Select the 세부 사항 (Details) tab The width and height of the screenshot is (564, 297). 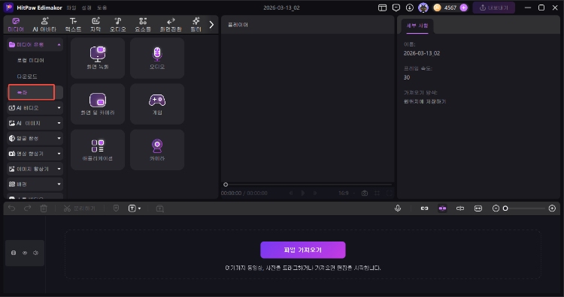click(x=417, y=25)
